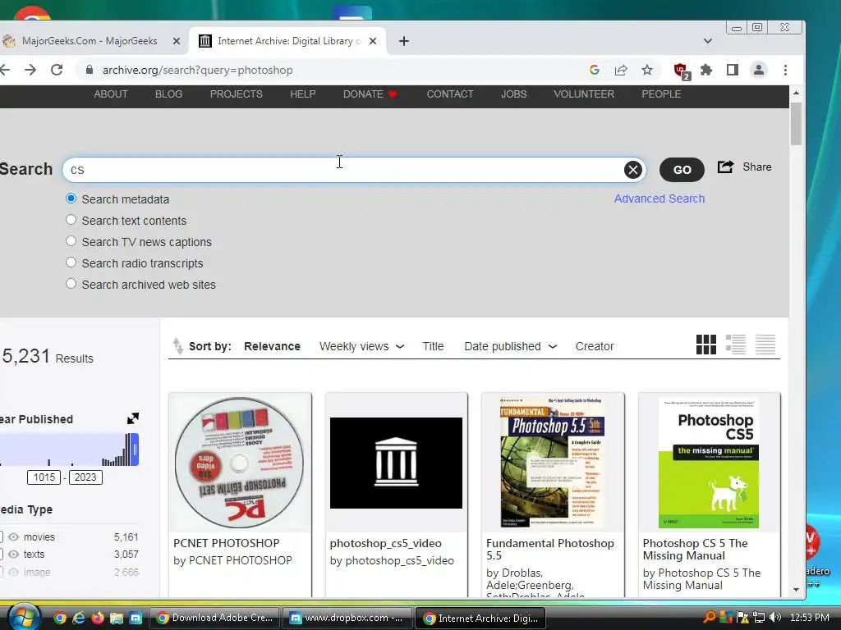Sort results by Creator

pyautogui.click(x=595, y=347)
